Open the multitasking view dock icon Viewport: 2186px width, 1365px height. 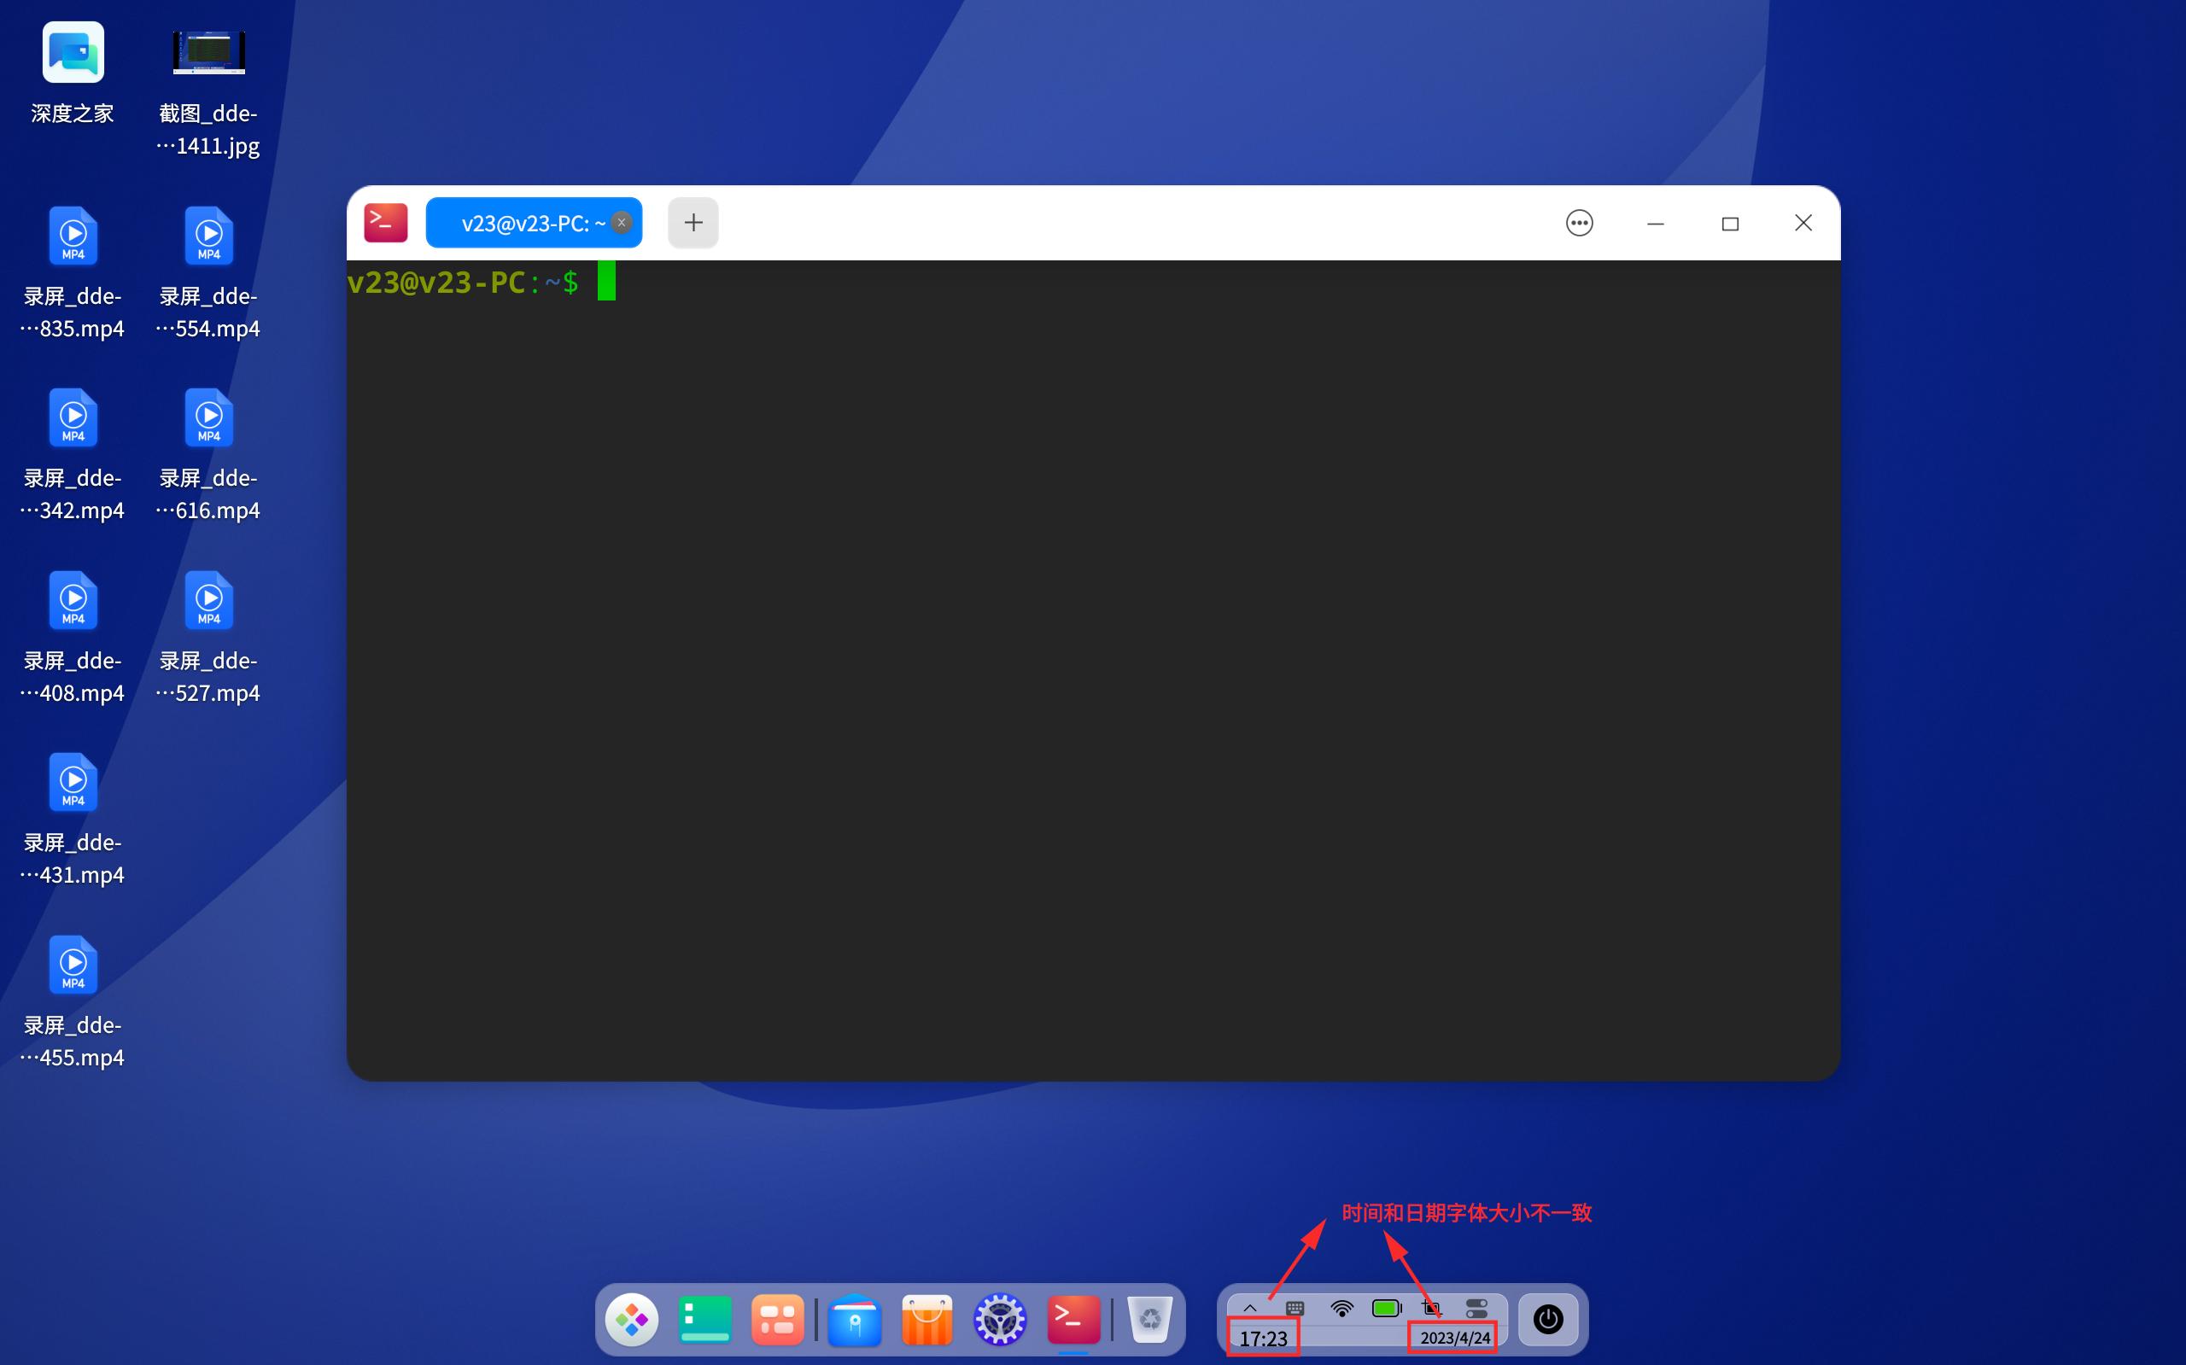click(x=777, y=1320)
